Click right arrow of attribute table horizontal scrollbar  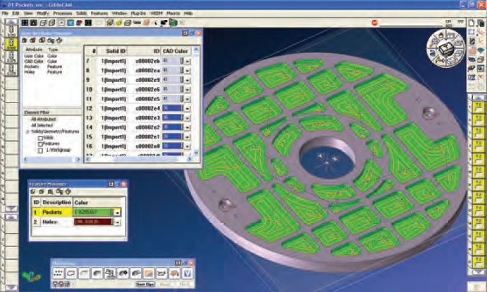click(189, 159)
